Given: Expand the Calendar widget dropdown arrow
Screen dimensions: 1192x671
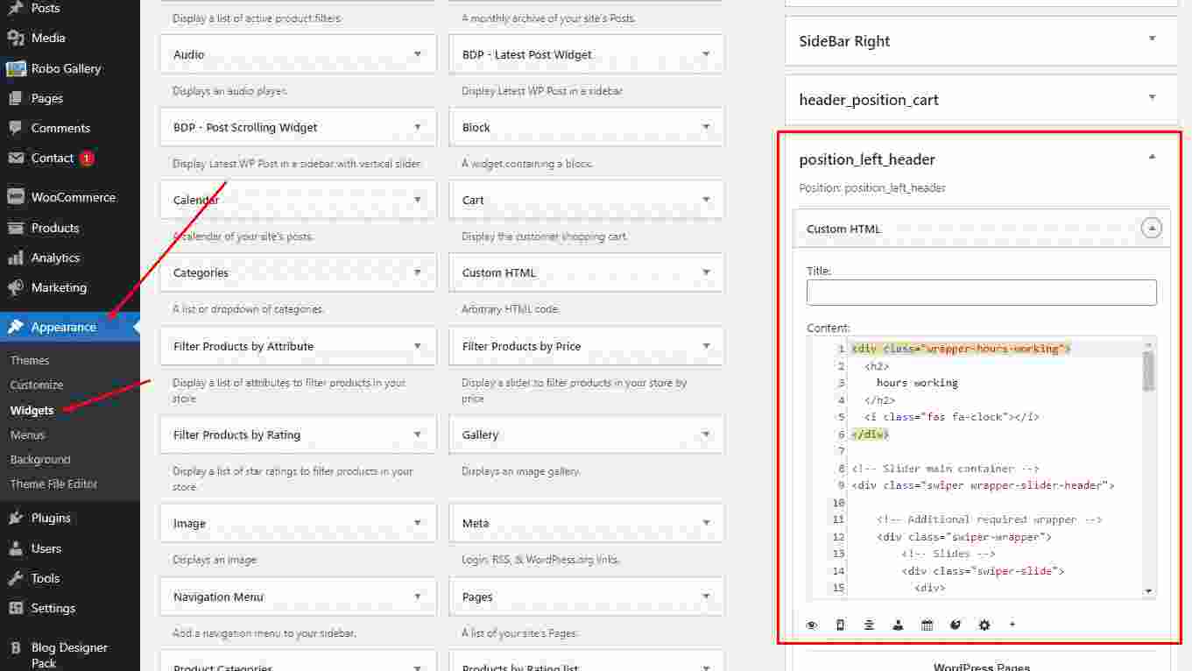Looking at the screenshot, I should pyautogui.click(x=418, y=200).
